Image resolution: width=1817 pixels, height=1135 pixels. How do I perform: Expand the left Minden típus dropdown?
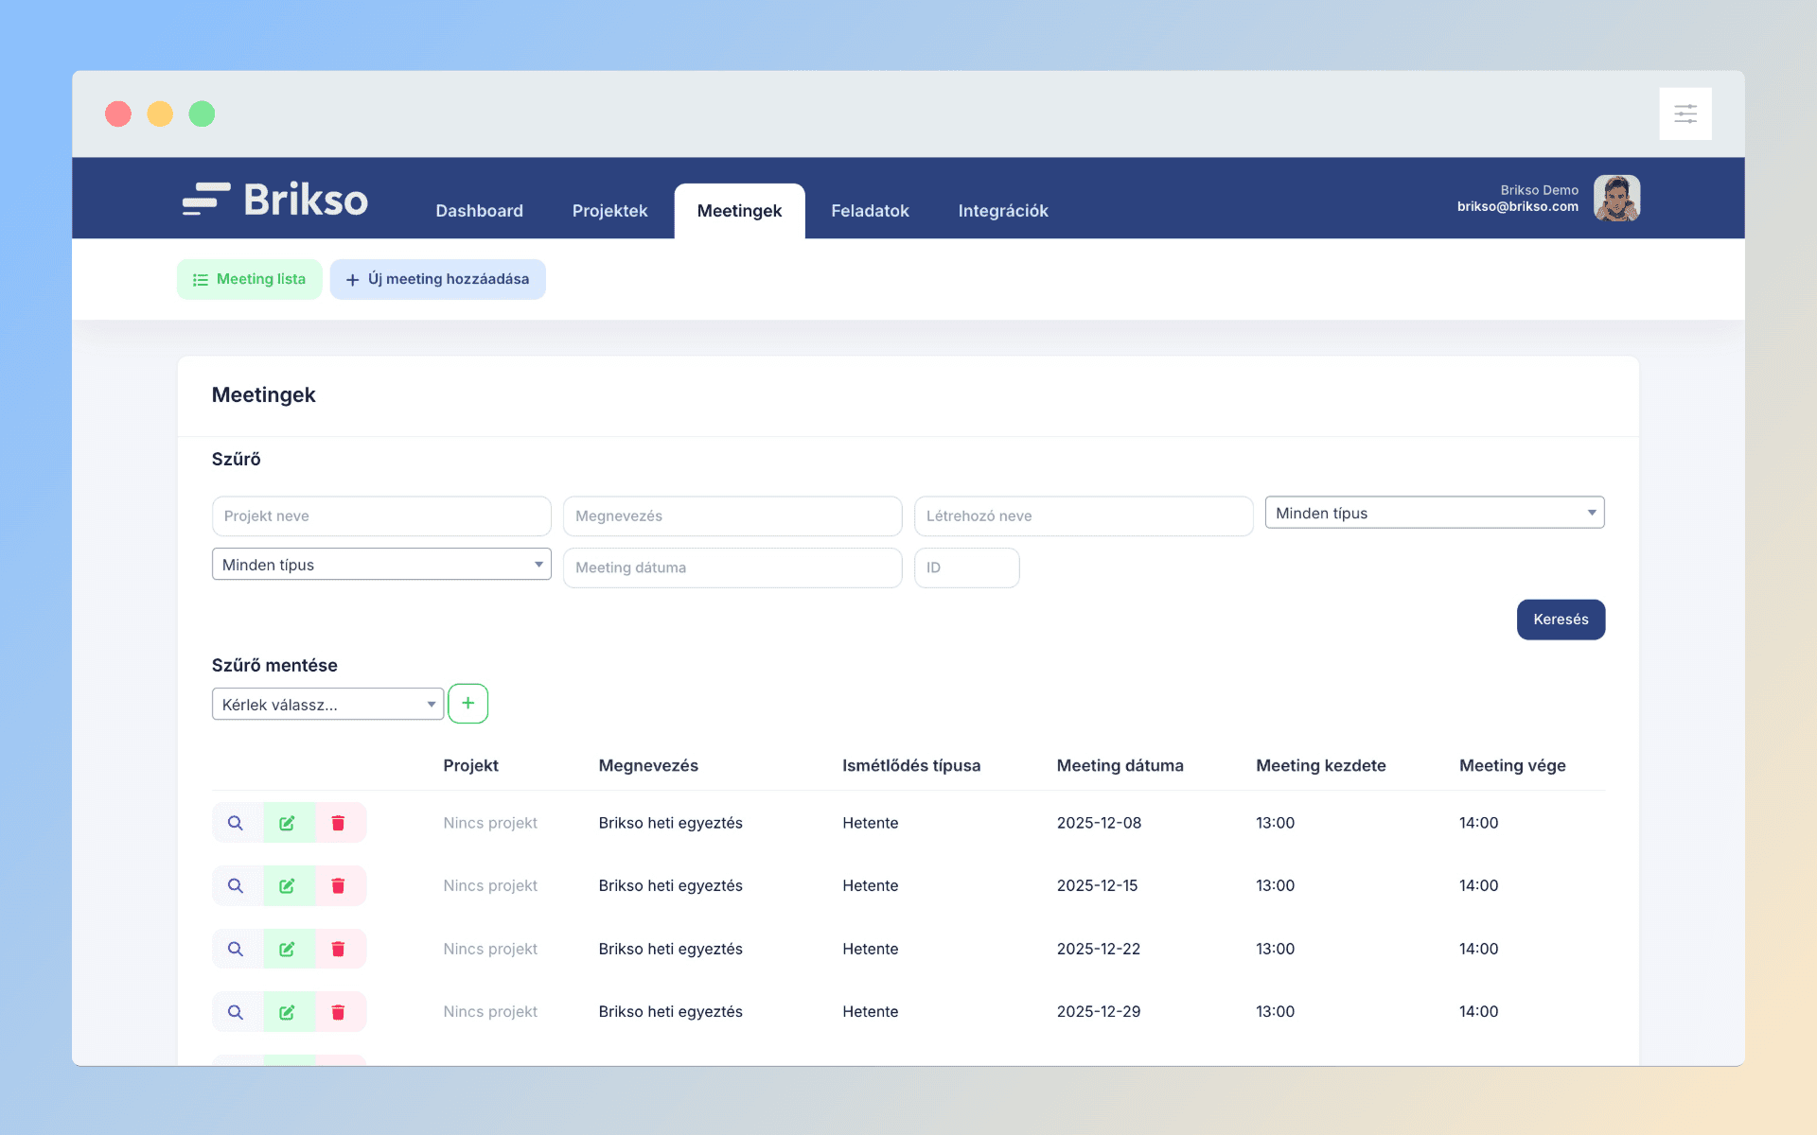click(x=381, y=565)
